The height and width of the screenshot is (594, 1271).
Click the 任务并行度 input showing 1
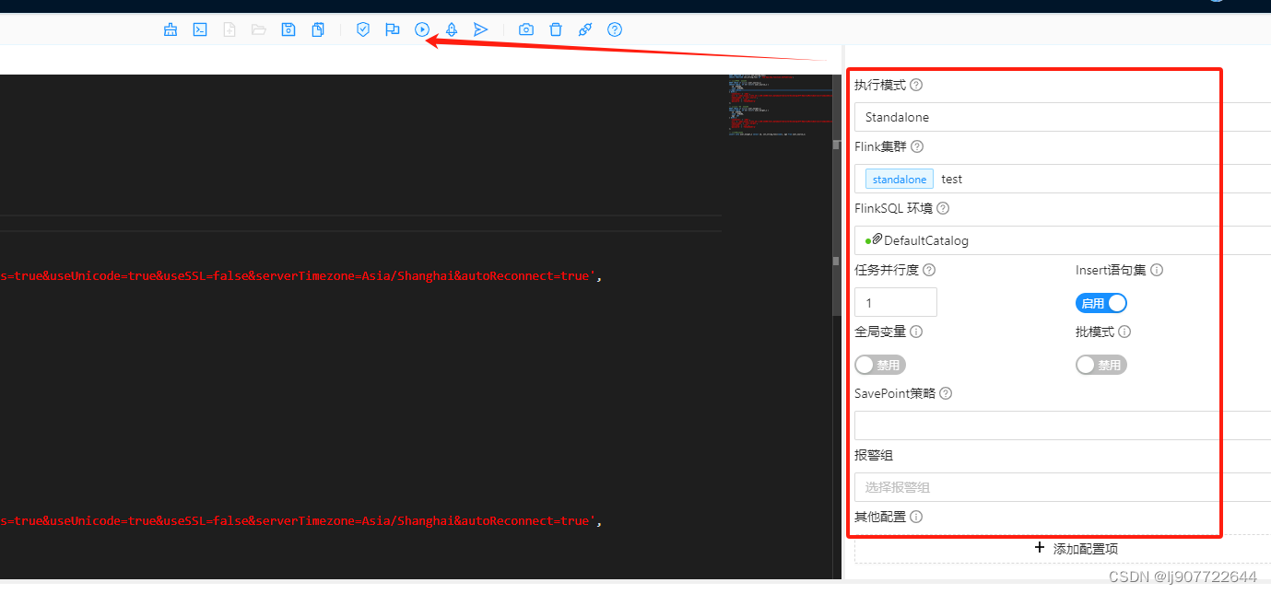(x=896, y=302)
